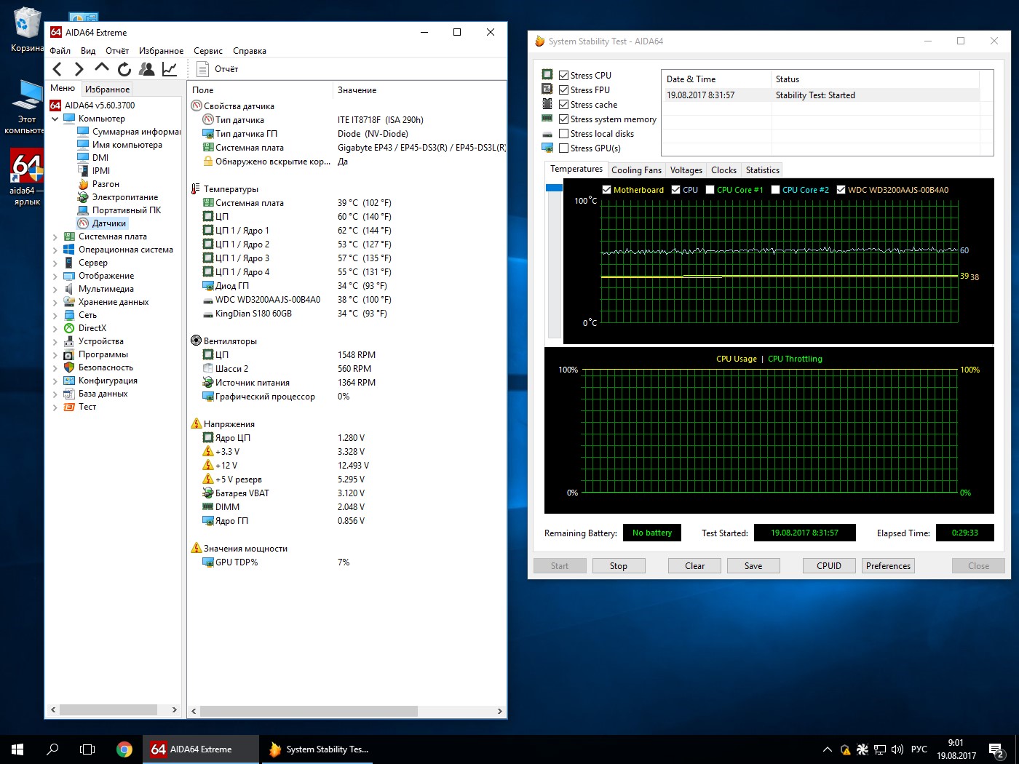Expand the Хранение данных tree node
Image resolution: width=1019 pixels, height=764 pixels.
(55, 302)
